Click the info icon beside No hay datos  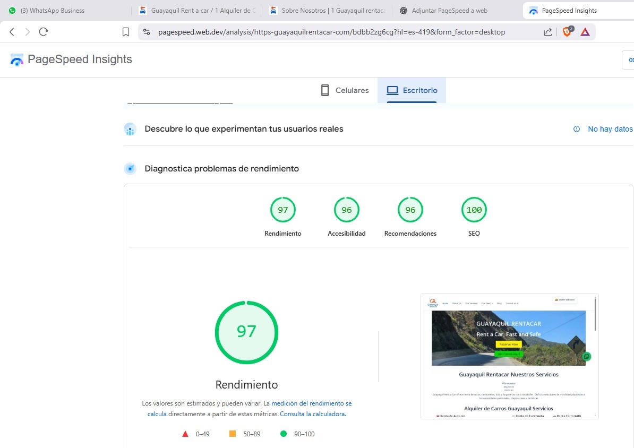(x=576, y=129)
